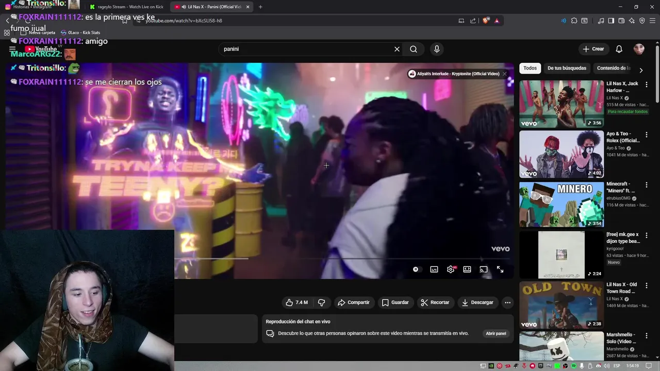Click the Abrir panel button
The width and height of the screenshot is (660, 371).
coord(496,333)
